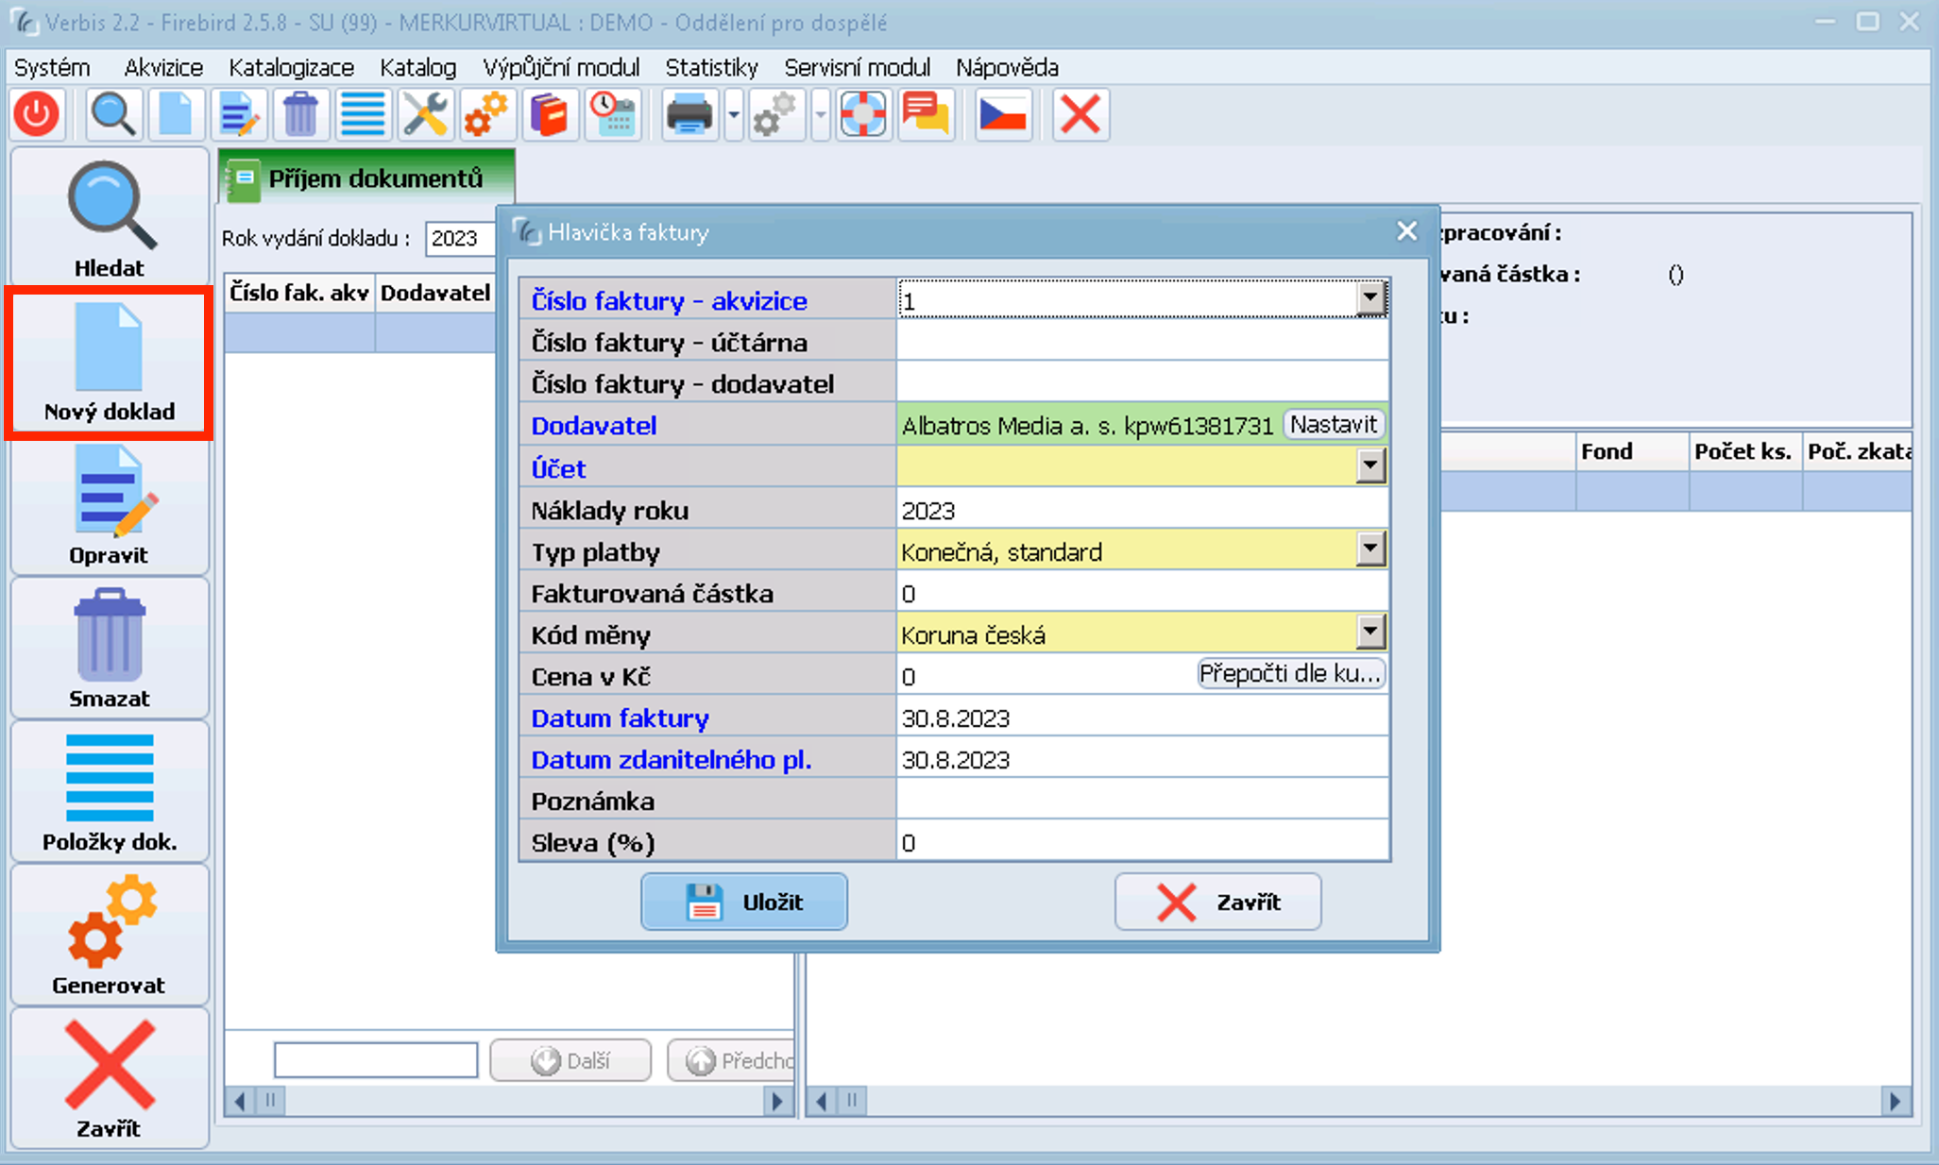The height and width of the screenshot is (1165, 1939).
Task: Click the grey gears toolbar icon
Action: [x=776, y=115]
